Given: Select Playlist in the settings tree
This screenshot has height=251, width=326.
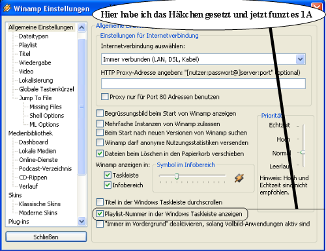Looking at the screenshot, I should point(28,45).
